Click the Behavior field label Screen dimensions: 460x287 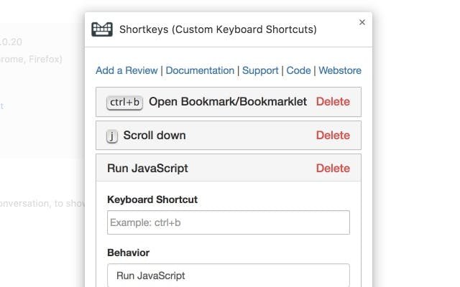128,253
